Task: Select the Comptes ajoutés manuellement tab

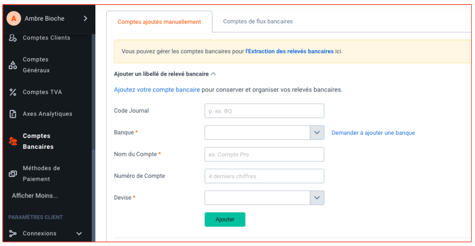Action: (x=159, y=22)
